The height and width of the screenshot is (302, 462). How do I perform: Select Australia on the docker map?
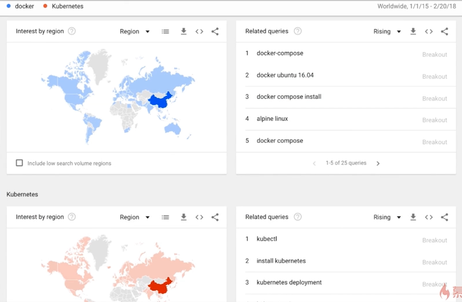point(172,128)
